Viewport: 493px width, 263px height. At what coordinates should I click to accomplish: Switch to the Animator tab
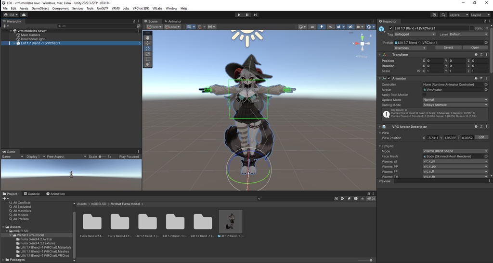point(173,21)
